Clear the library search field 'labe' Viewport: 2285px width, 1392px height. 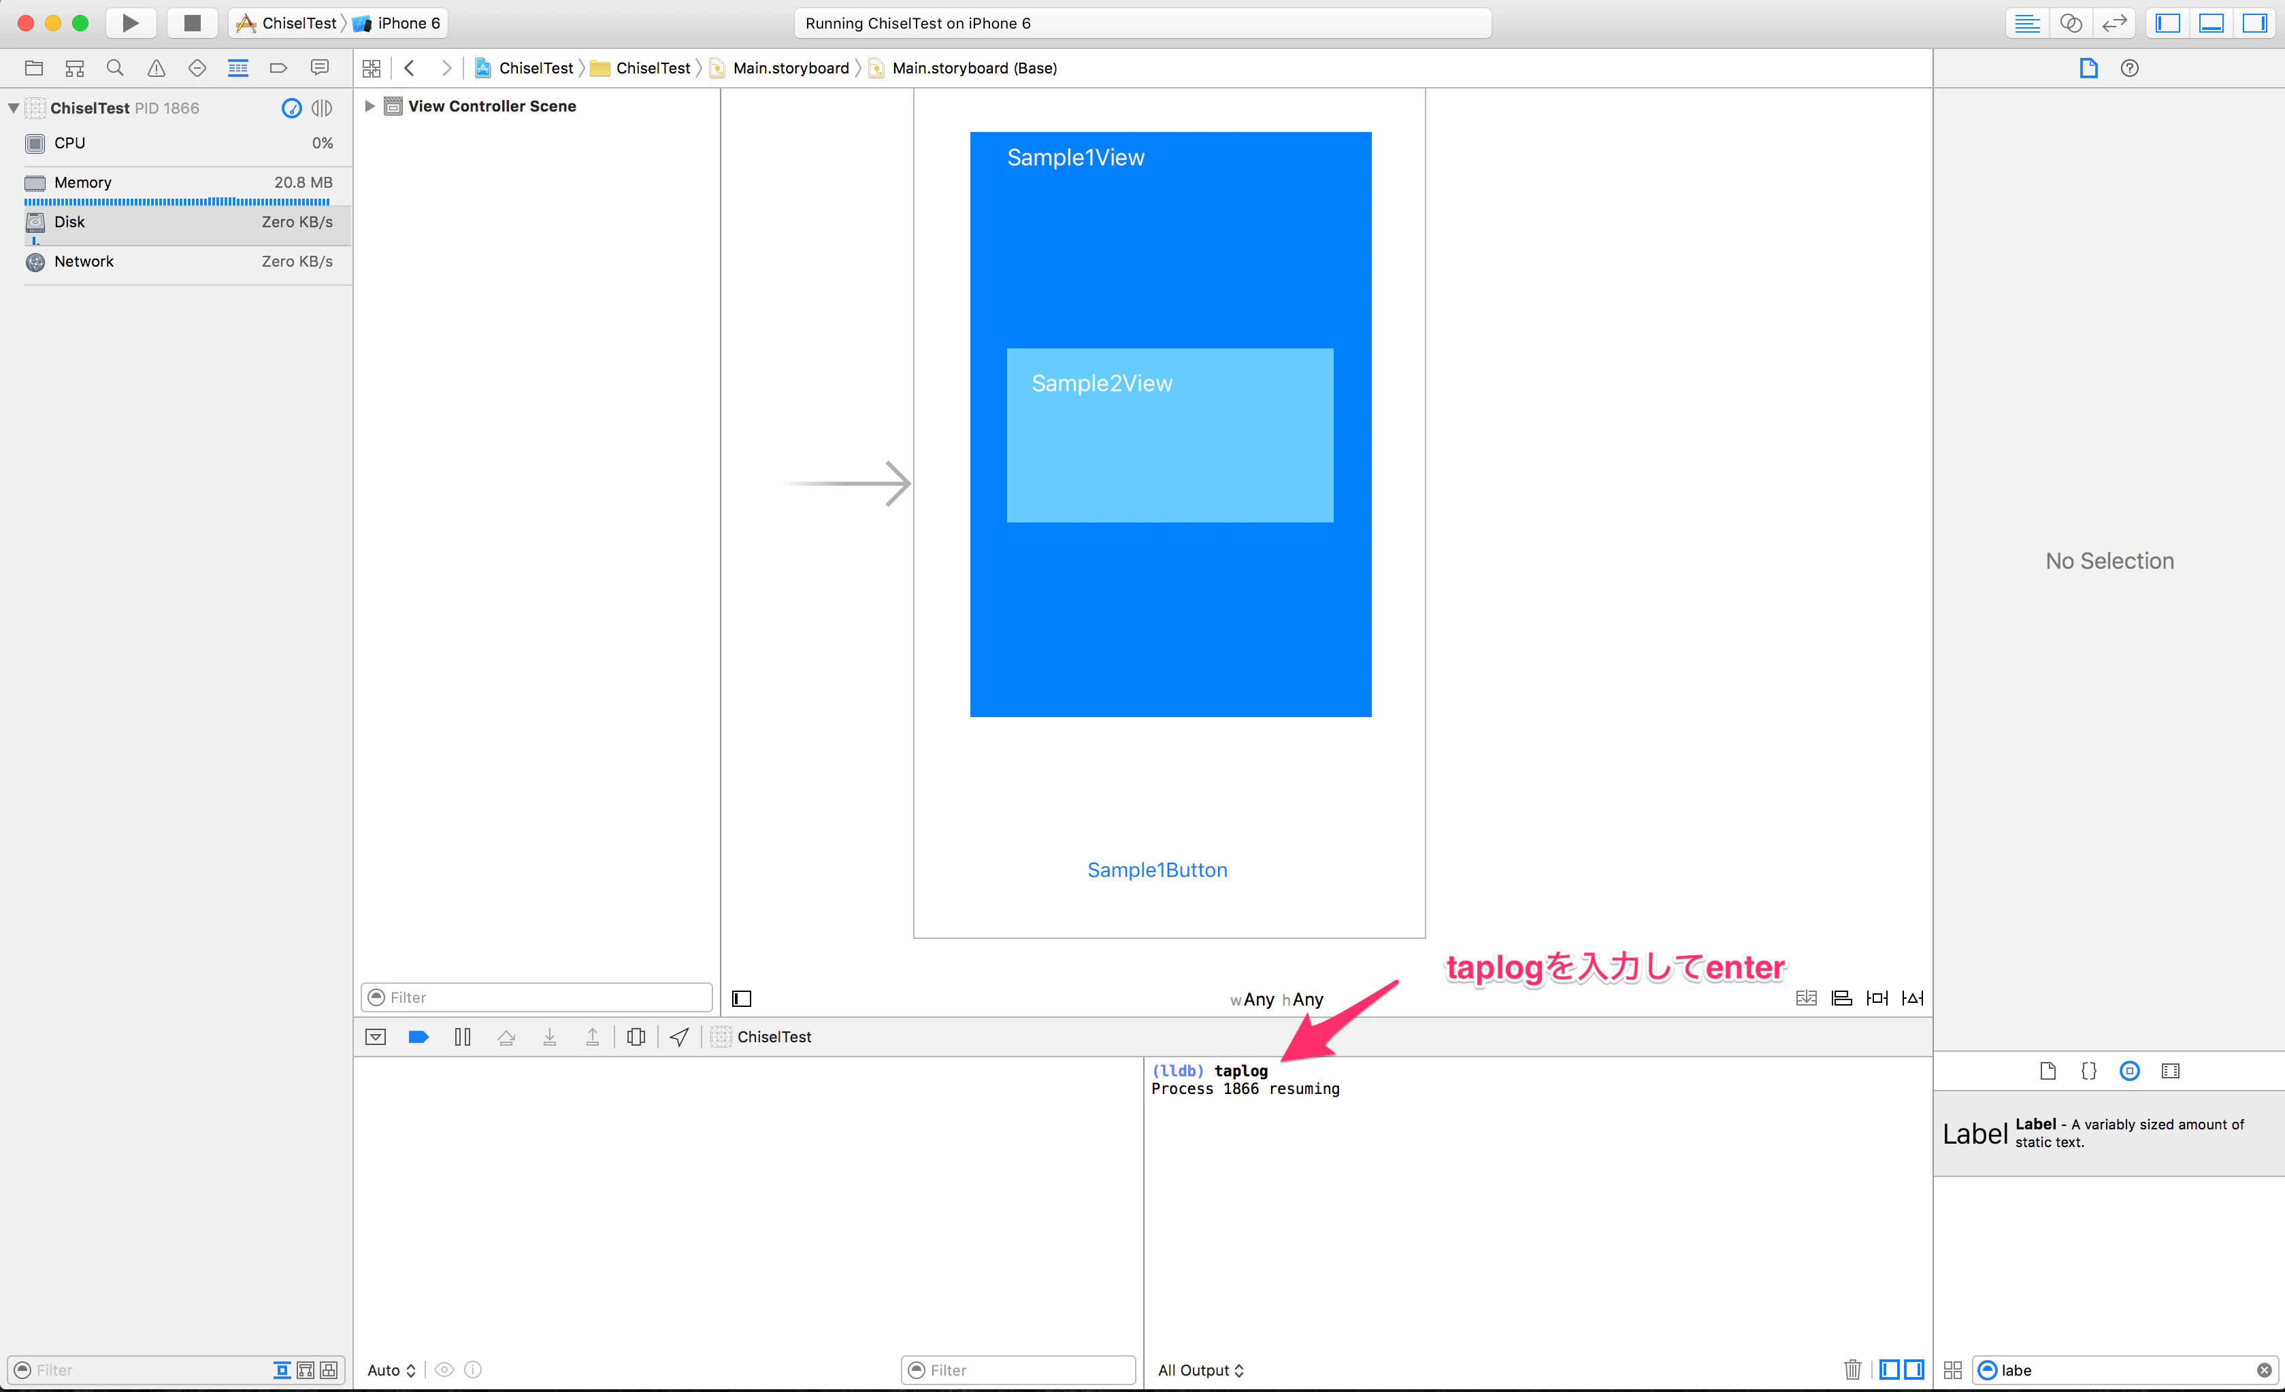click(2265, 1370)
